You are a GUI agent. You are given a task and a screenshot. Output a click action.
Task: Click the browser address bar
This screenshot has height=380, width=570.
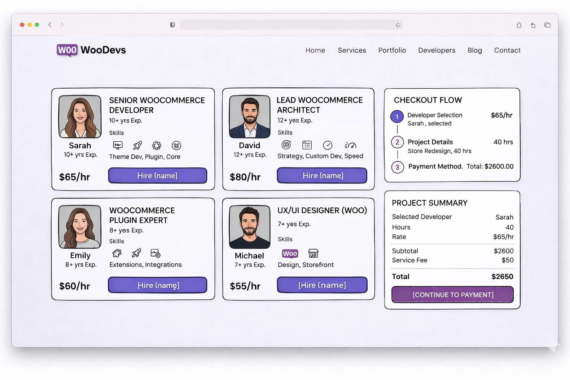[286, 25]
